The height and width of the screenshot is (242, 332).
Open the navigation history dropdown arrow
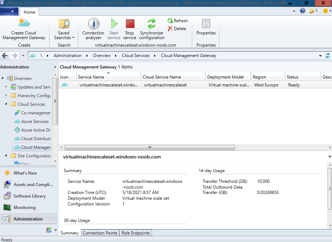pos(23,56)
